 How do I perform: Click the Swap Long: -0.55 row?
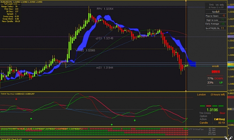(x=11, y=16)
